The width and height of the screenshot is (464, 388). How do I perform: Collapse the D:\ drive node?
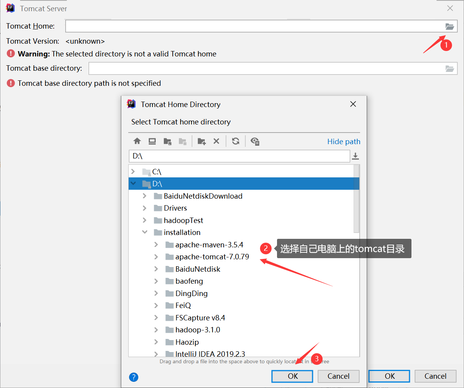[x=133, y=184]
